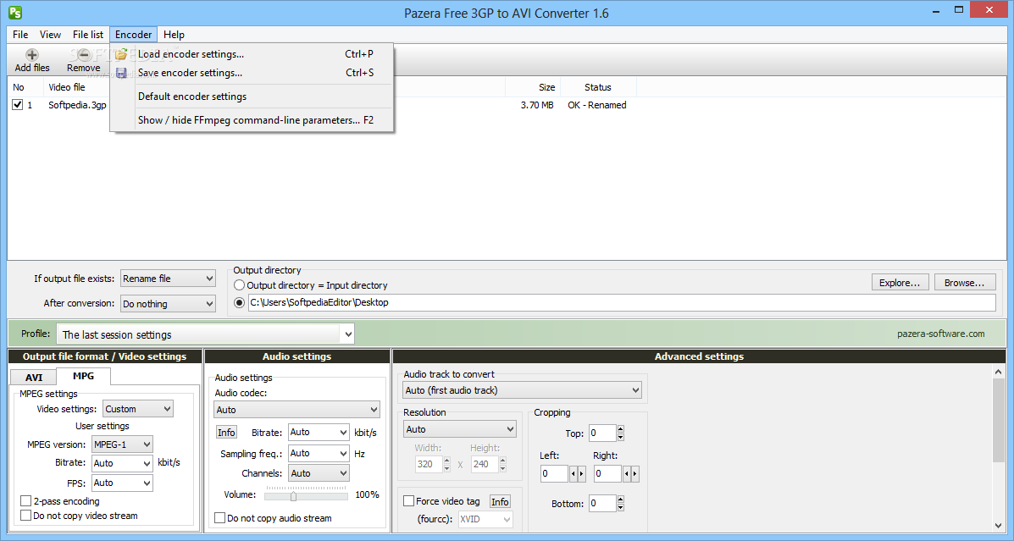Select Show / hide FFmpeg command-line parameters
The image size is (1014, 541).
pyautogui.click(x=252, y=120)
